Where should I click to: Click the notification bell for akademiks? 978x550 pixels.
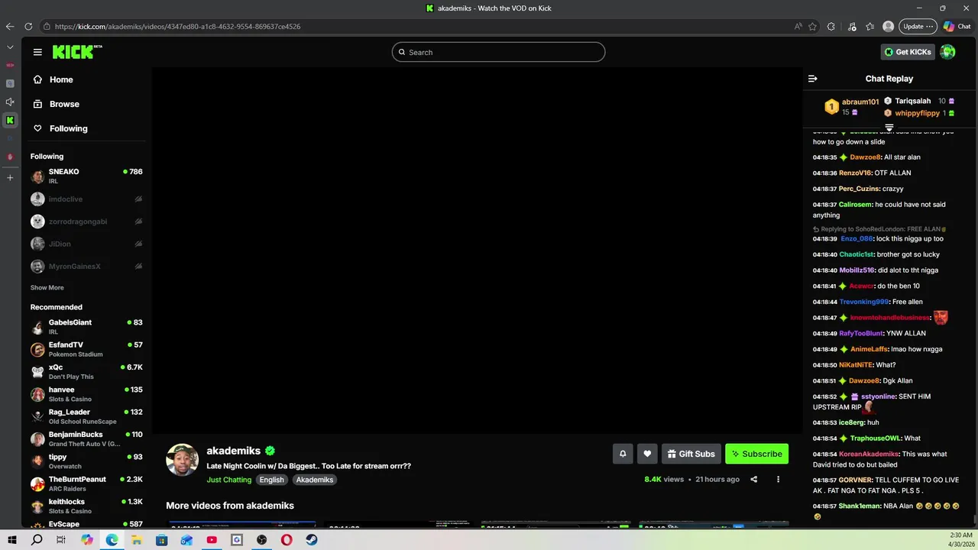click(x=623, y=454)
